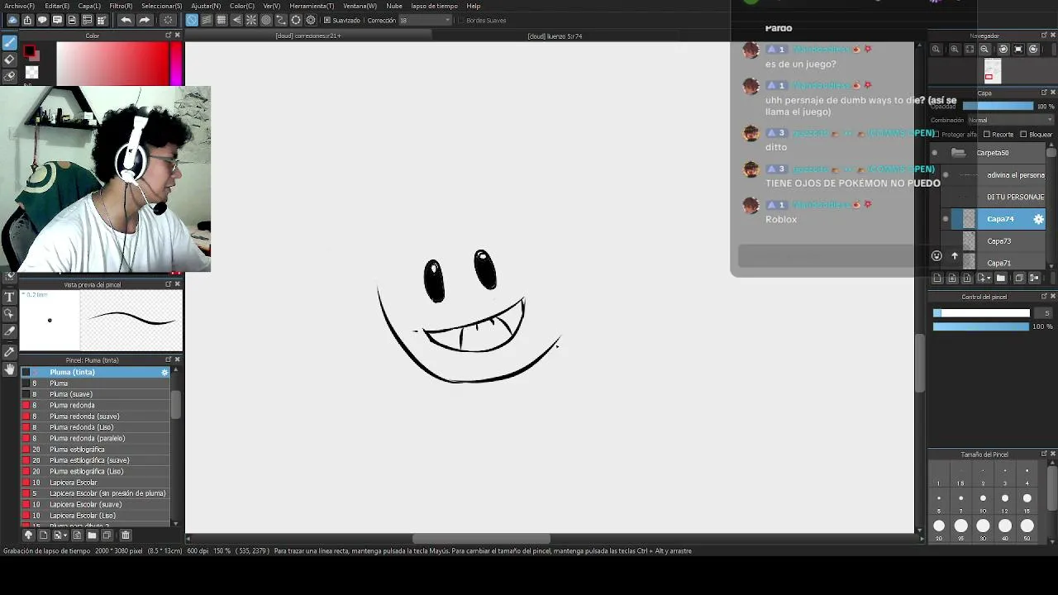Open the Corrección value dropdown
1058x595 pixels.
tap(426, 20)
